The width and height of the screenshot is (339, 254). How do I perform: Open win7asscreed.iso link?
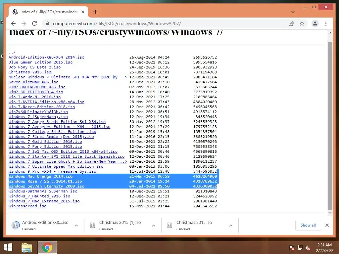click(27, 206)
